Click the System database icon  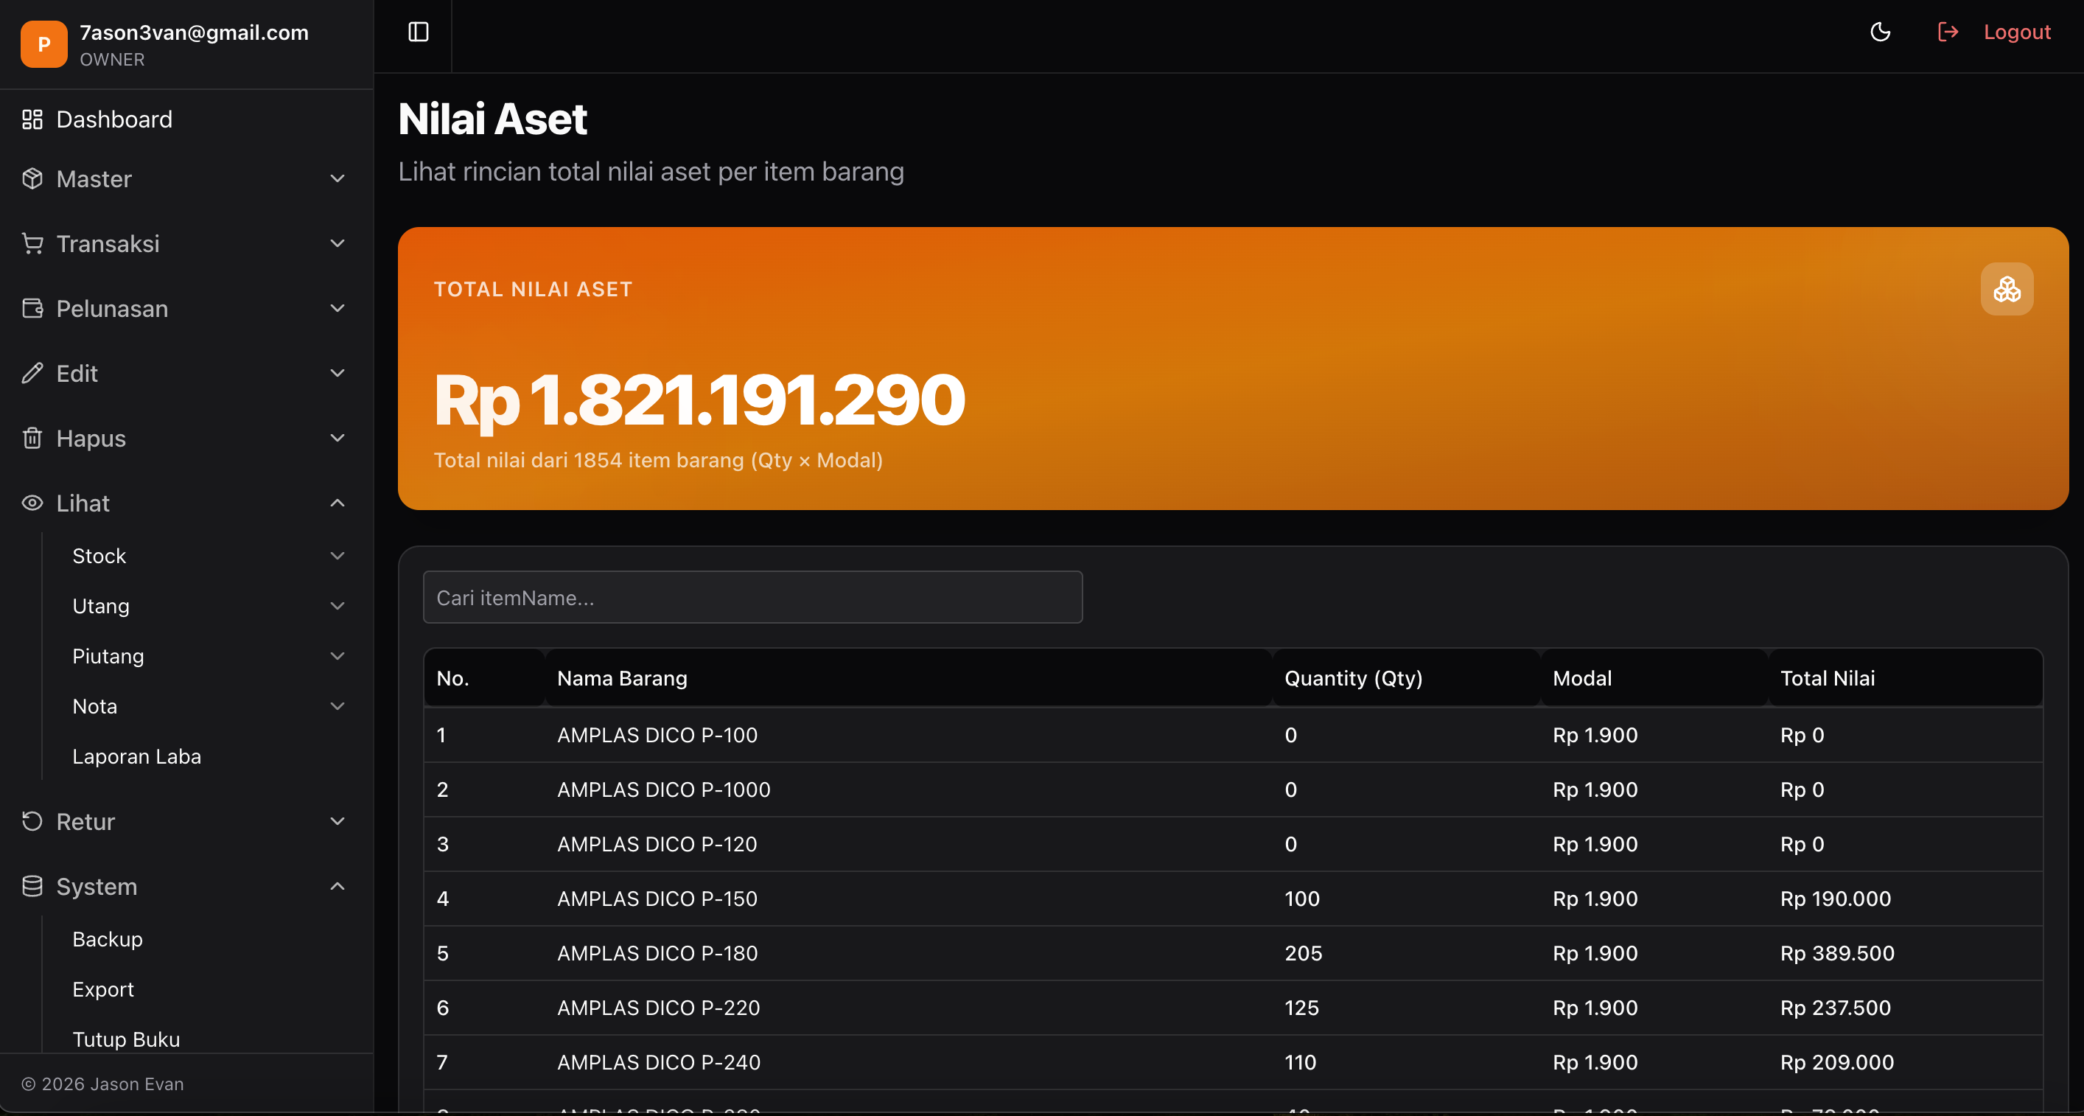(32, 886)
